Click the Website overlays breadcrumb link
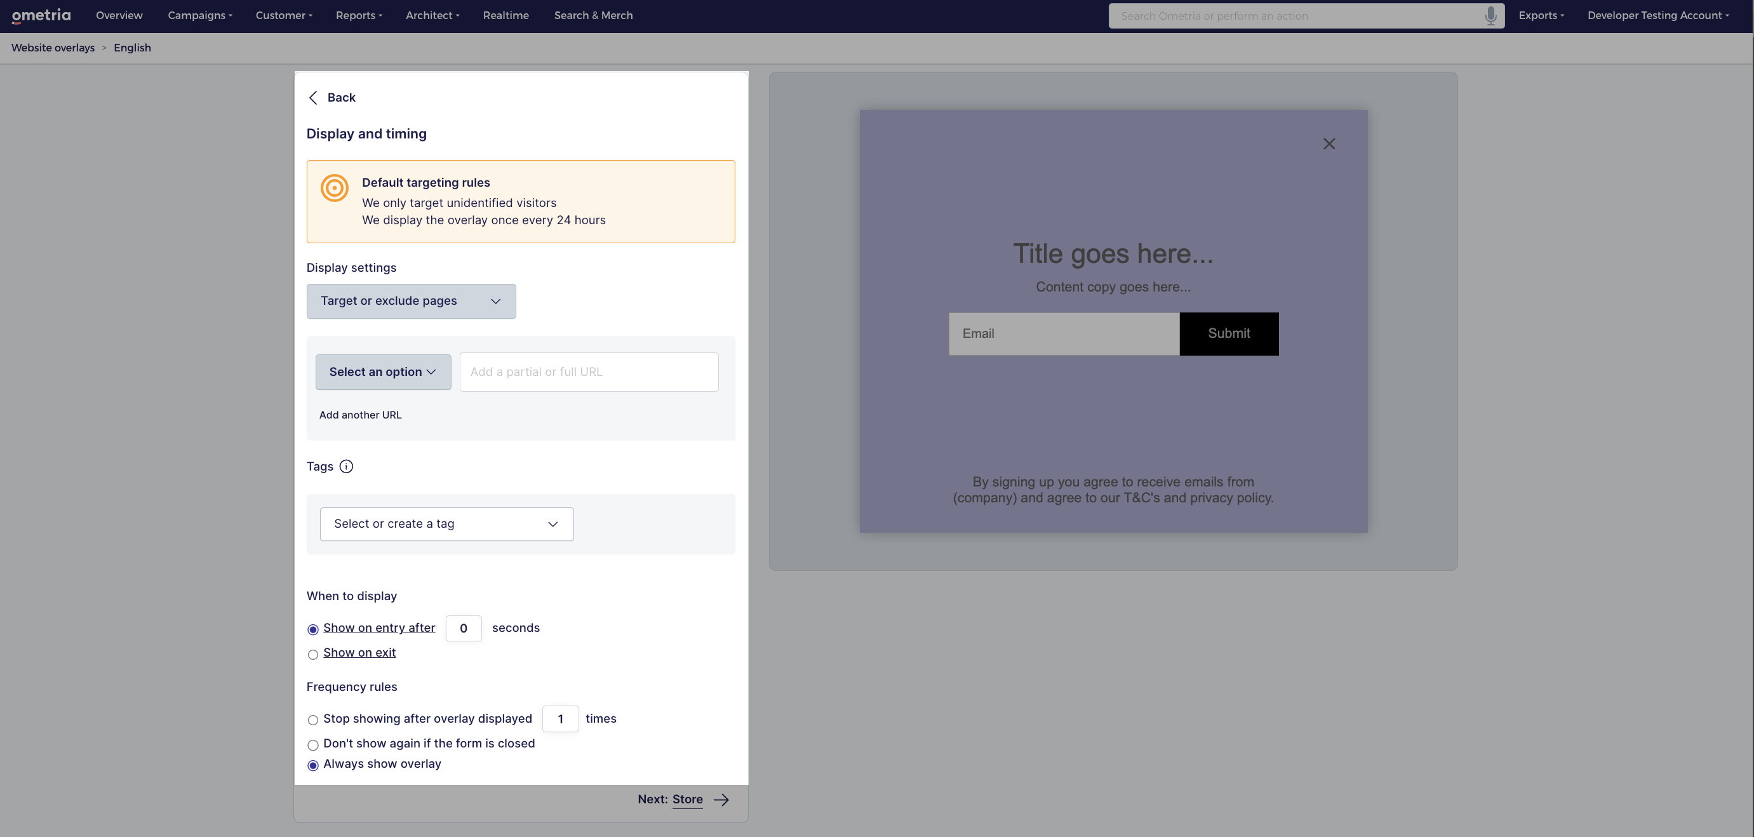The image size is (1754, 837). pyautogui.click(x=53, y=48)
